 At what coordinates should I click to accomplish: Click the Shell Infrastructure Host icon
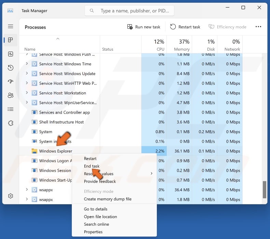pyautogui.click(x=34, y=122)
